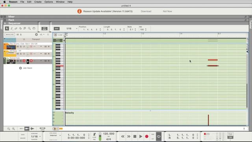
Task: Select the Synced Xylo device thumbnail
Action: [x=11, y=62]
